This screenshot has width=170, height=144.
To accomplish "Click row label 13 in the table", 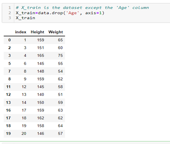I will tap(8, 103).
